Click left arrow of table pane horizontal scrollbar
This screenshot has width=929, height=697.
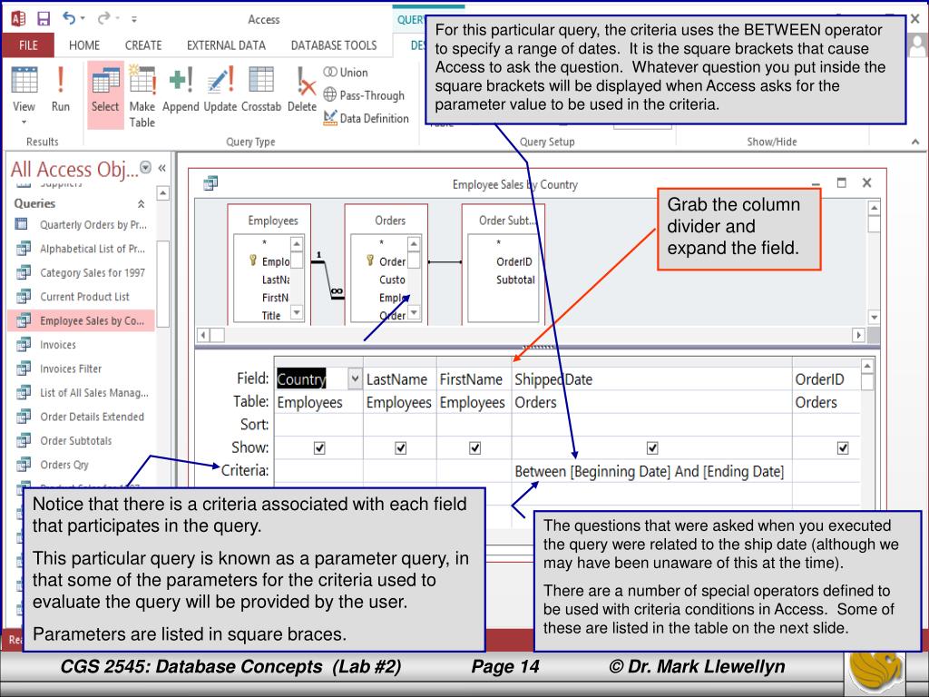[203, 335]
